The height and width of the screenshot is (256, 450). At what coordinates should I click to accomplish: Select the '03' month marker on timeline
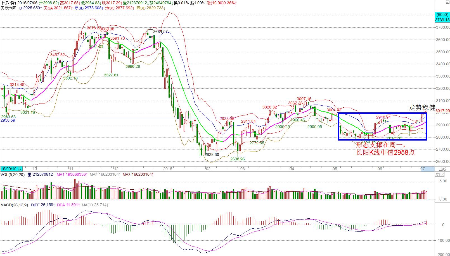coord(242,169)
